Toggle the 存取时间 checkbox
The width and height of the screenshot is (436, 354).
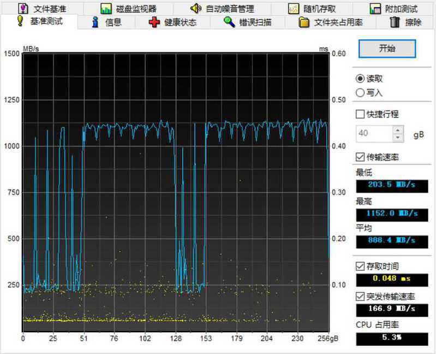[x=360, y=267]
